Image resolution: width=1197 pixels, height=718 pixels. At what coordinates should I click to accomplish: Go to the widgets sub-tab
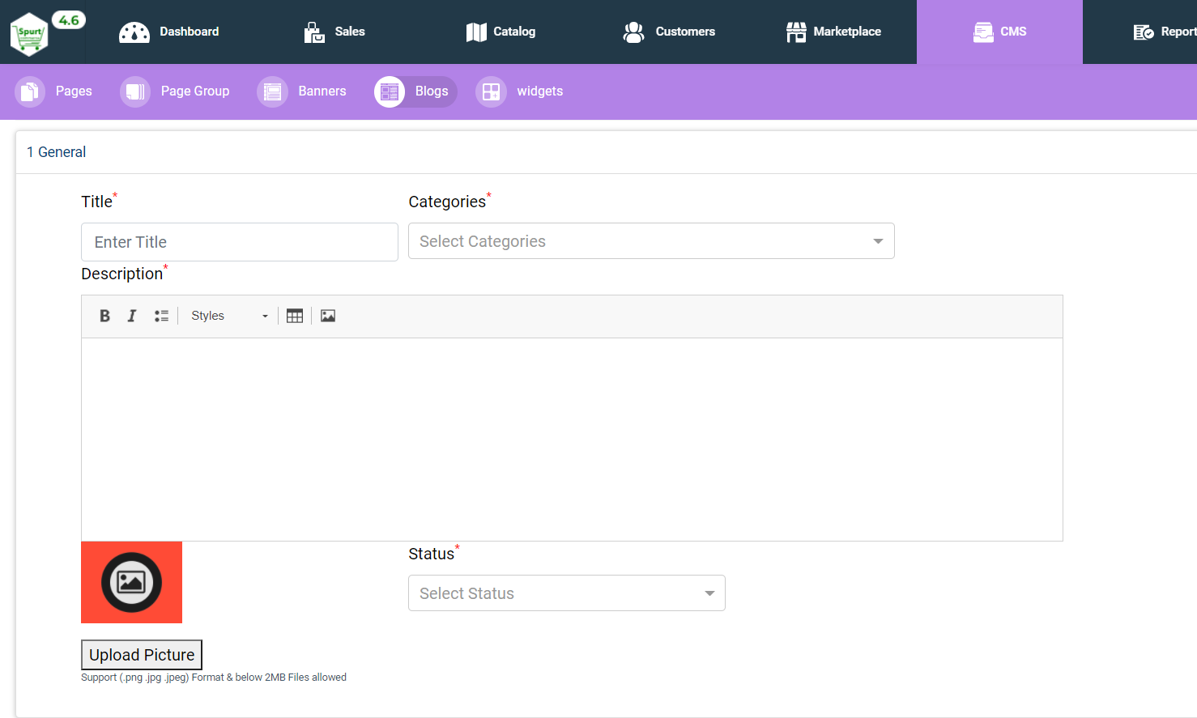pyautogui.click(x=540, y=91)
